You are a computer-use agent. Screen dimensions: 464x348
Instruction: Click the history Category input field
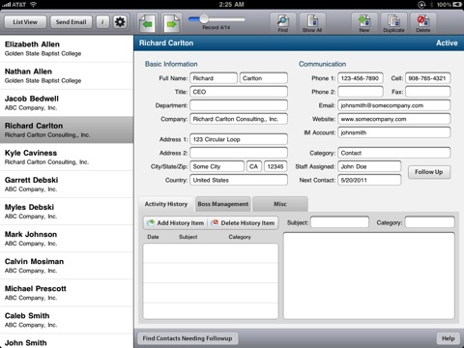pos(429,222)
